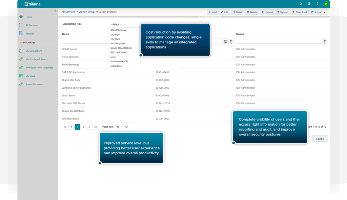
Task: Go to previous page arrow
Action: point(71,127)
